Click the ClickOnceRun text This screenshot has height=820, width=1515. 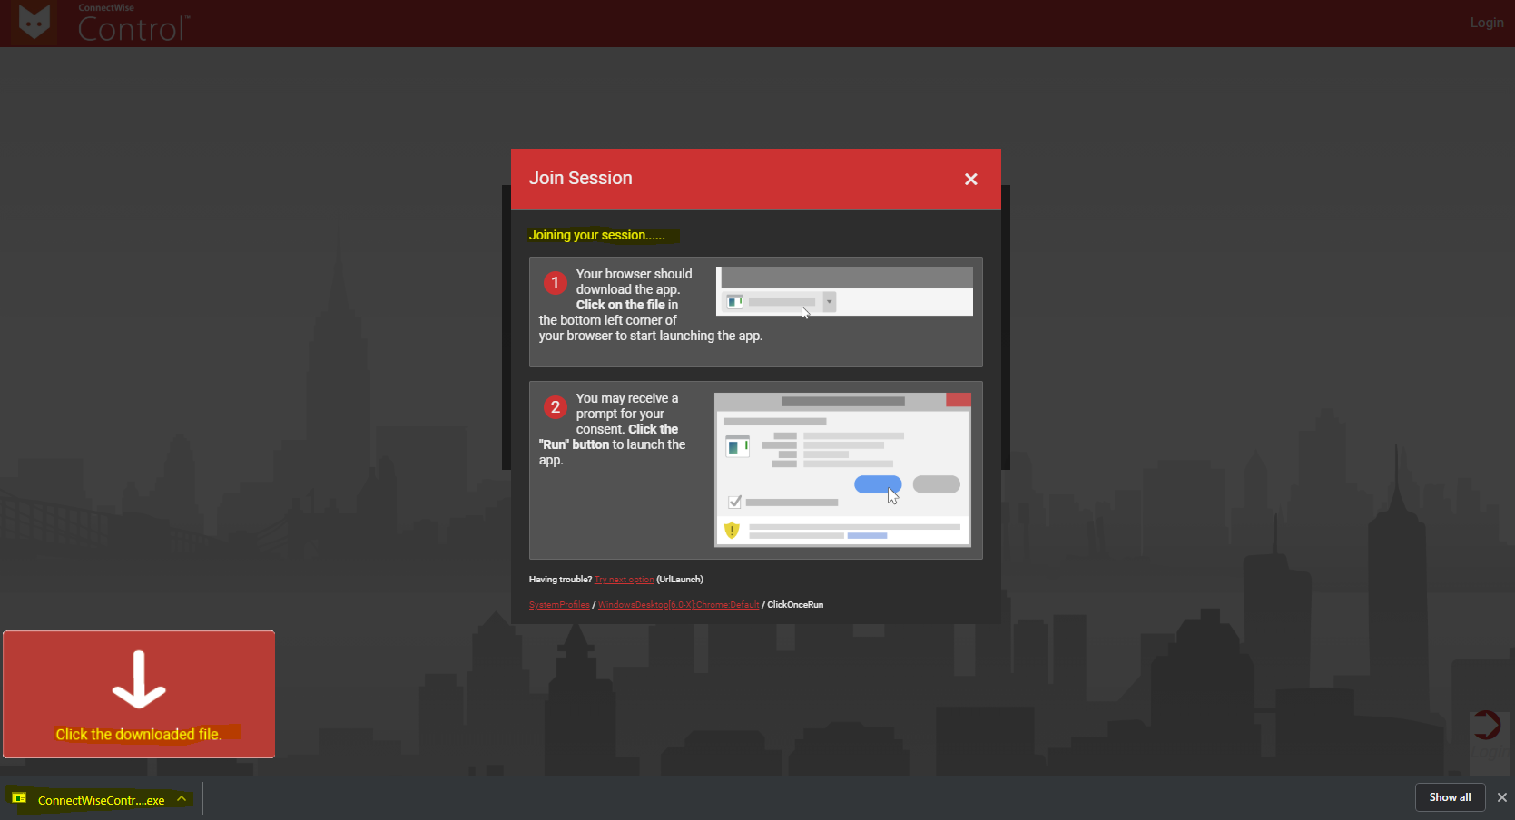click(x=795, y=605)
